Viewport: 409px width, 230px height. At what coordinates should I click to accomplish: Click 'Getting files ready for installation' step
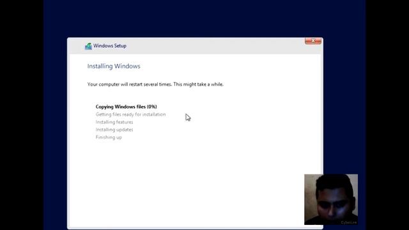coord(130,114)
